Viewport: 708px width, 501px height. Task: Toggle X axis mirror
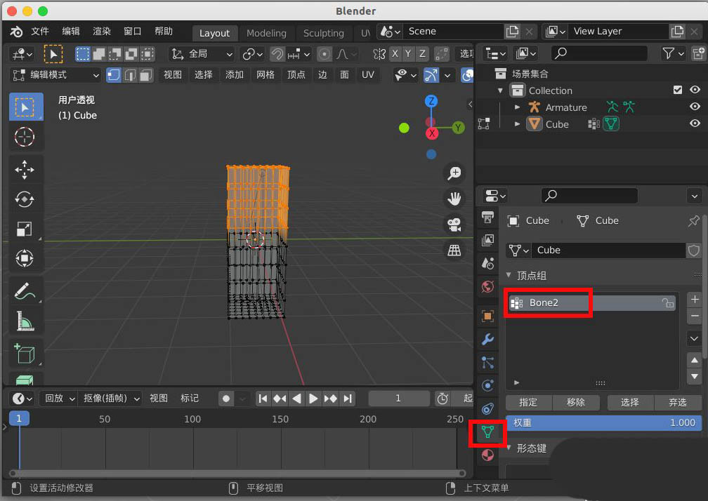pyautogui.click(x=395, y=53)
